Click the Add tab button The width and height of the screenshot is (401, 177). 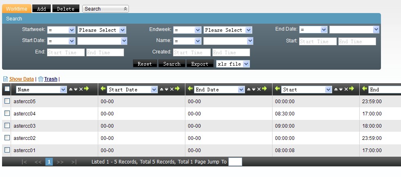pos(41,9)
